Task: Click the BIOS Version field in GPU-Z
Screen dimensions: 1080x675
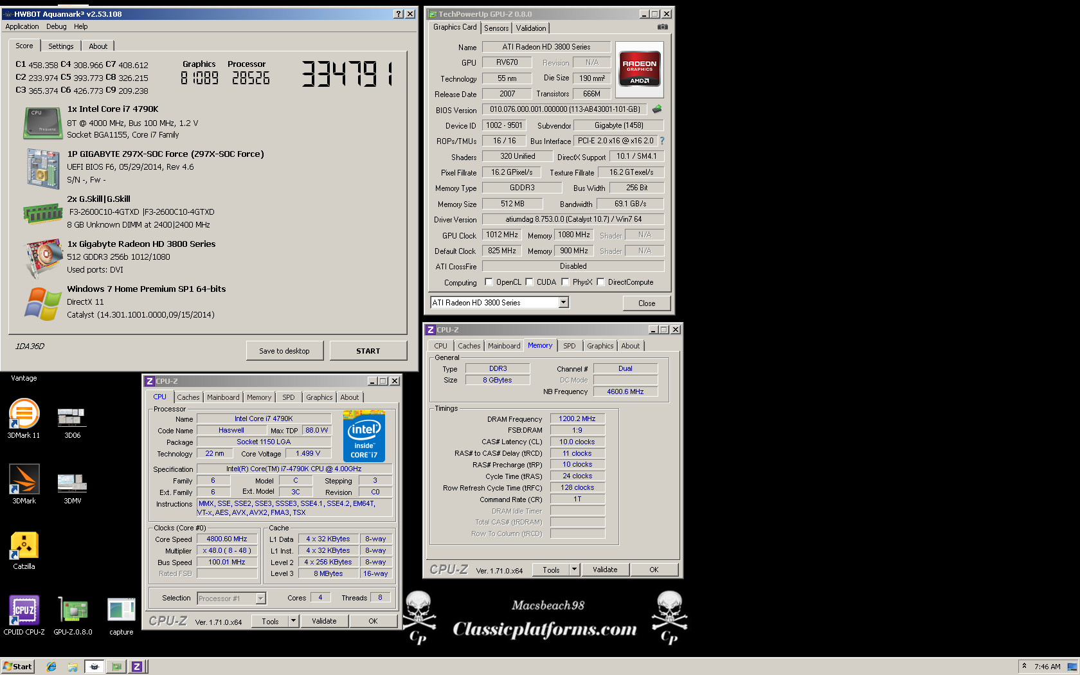Action: click(x=565, y=109)
